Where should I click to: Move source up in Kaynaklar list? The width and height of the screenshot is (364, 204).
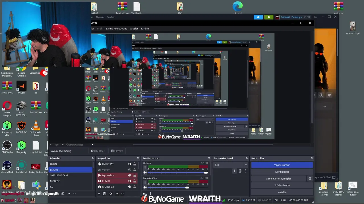coord(117,194)
